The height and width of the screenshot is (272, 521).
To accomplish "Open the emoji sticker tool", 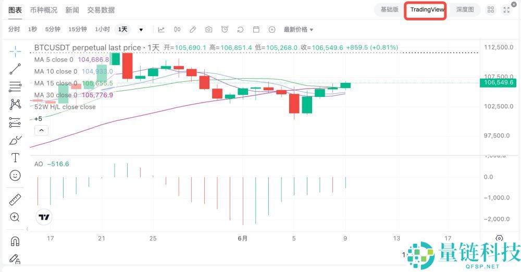I will pos(15,176).
